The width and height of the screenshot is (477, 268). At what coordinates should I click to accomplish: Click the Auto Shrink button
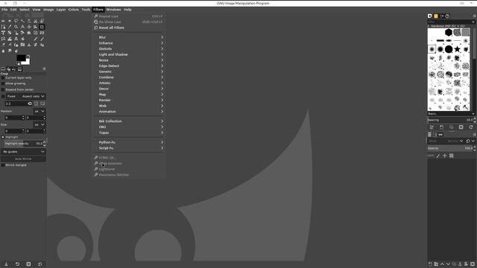pos(23,159)
